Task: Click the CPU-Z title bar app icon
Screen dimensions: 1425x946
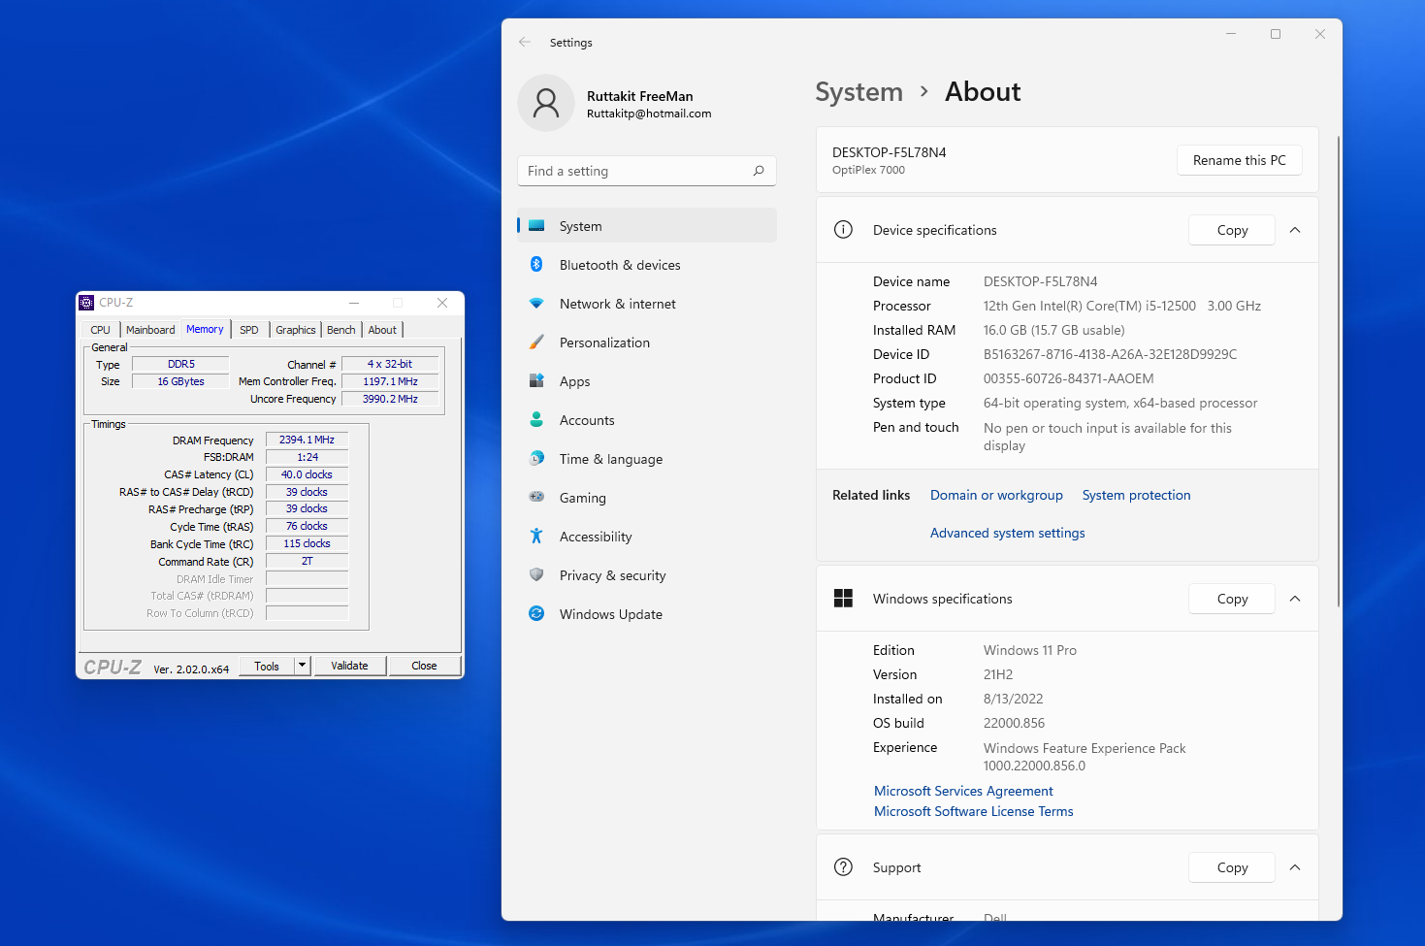Action: coord(86,303)
